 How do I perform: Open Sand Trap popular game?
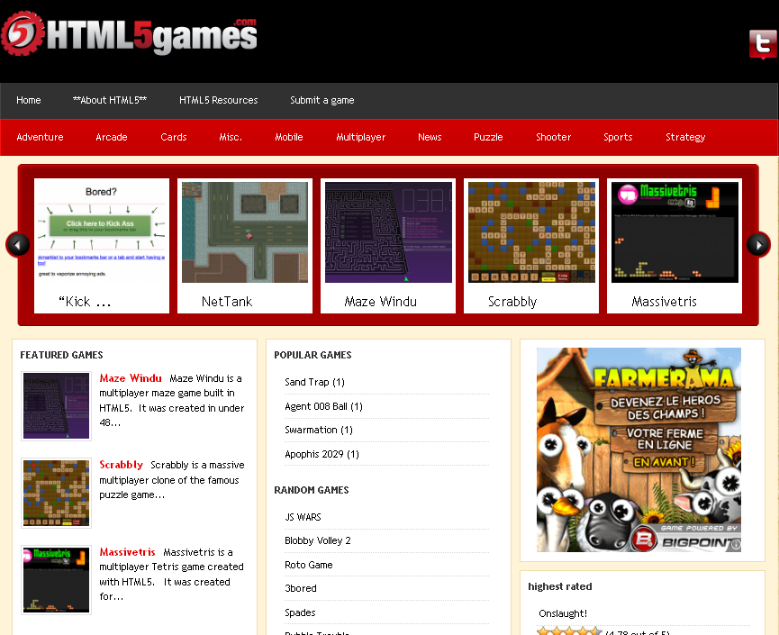pos(314,382)
